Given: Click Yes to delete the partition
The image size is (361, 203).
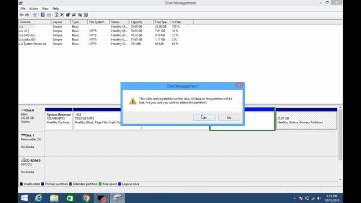Looking at the screenshot, I should 204,118.
